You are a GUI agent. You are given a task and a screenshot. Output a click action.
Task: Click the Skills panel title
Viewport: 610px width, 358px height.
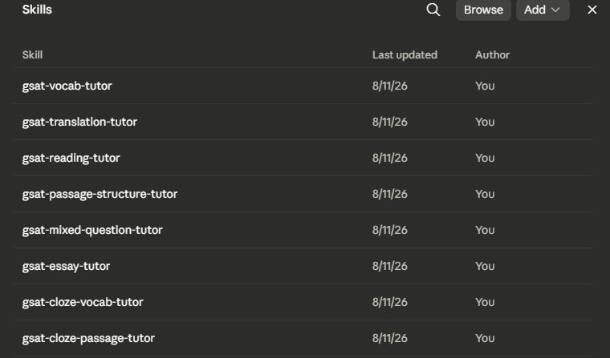37,10
